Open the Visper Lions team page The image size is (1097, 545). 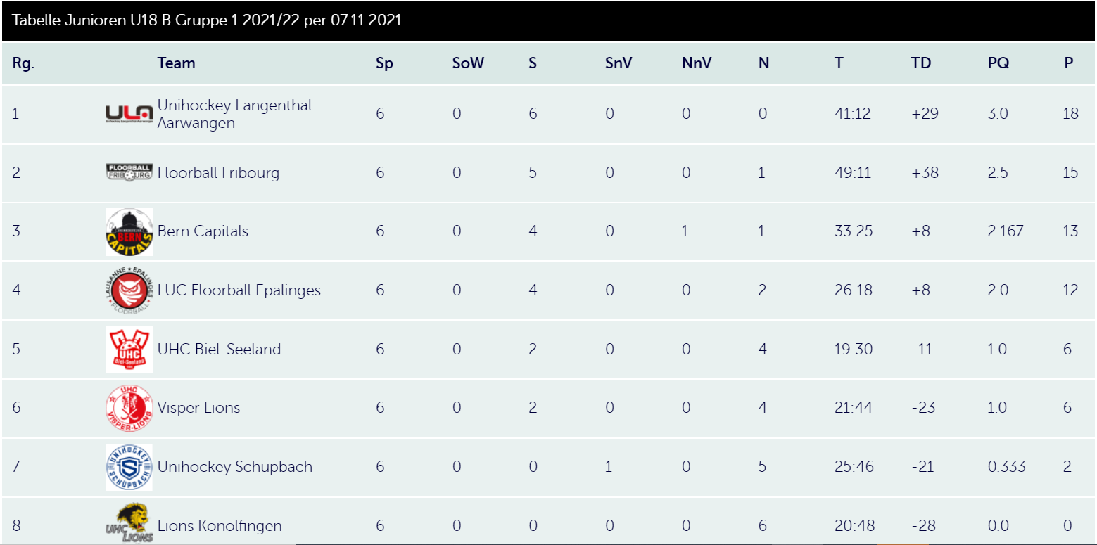coord(198,408)
